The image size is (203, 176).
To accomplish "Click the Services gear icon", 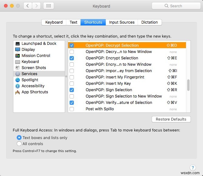I will coord(18,74).
